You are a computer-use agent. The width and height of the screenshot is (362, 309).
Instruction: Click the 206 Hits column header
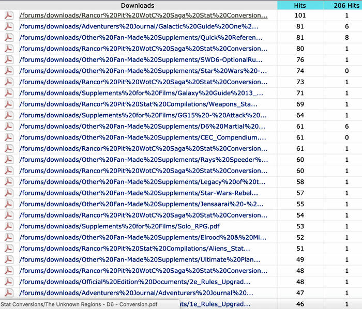tap(343, 5)
